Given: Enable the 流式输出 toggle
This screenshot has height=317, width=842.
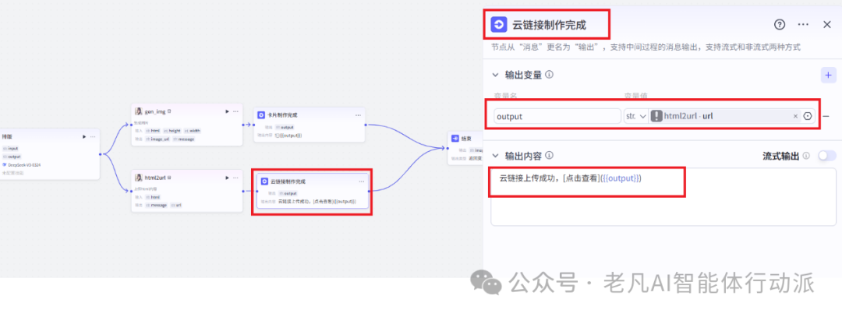Looking at the screenshot, I should click(x=827, y=156).
